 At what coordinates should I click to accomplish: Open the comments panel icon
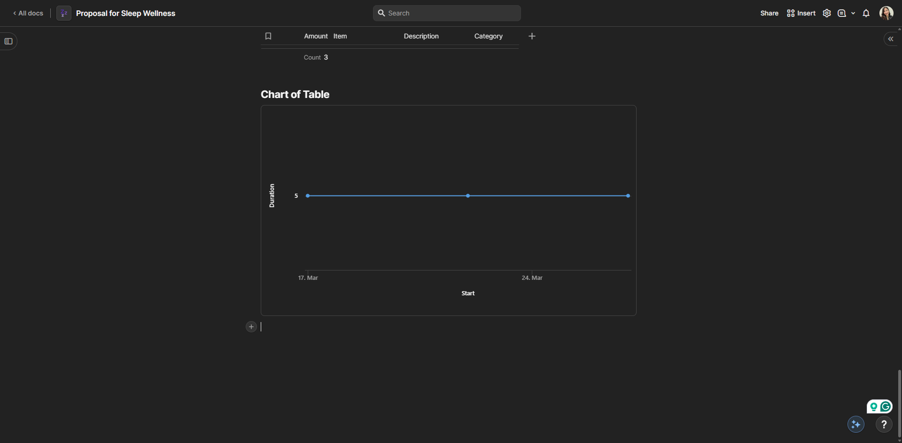(842, 13)
